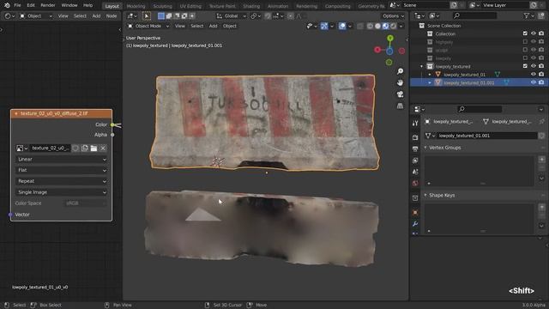
Task: Hide Collection via its eye icon
Action: point(534,33)
